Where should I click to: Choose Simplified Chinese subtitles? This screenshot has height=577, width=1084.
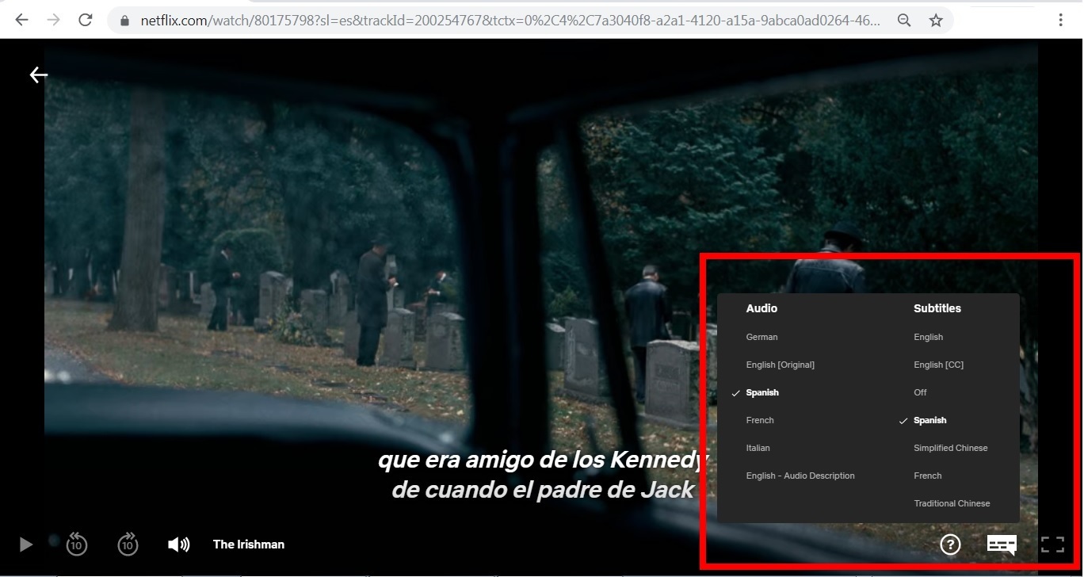point(951,448)
